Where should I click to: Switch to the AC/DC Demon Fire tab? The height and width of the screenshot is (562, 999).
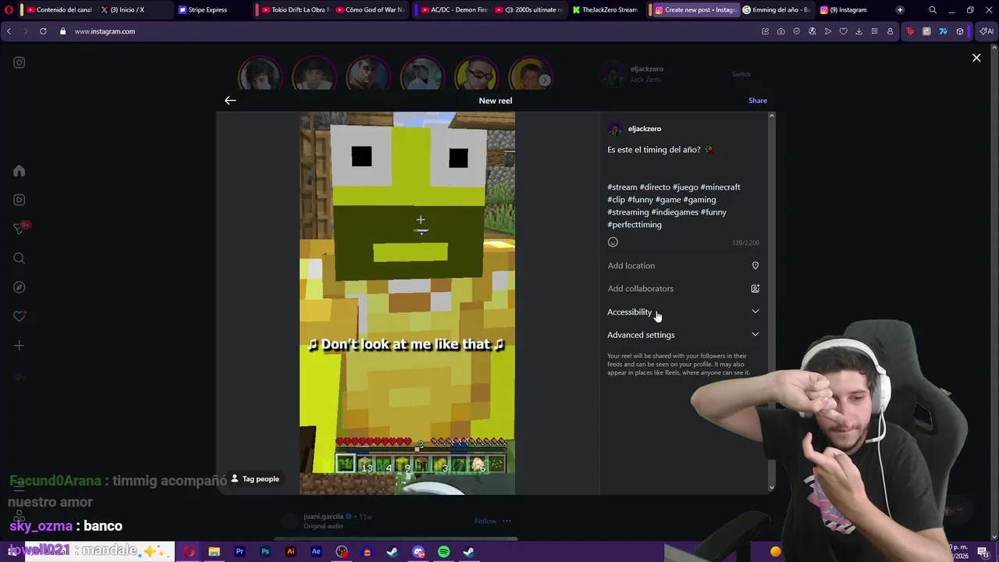point(456,10)
